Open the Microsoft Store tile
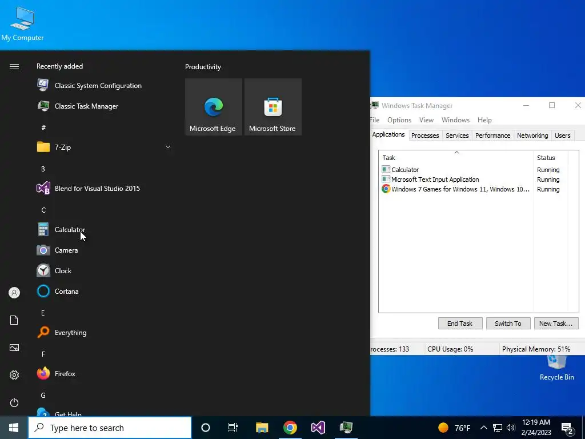 coord(273,107)
